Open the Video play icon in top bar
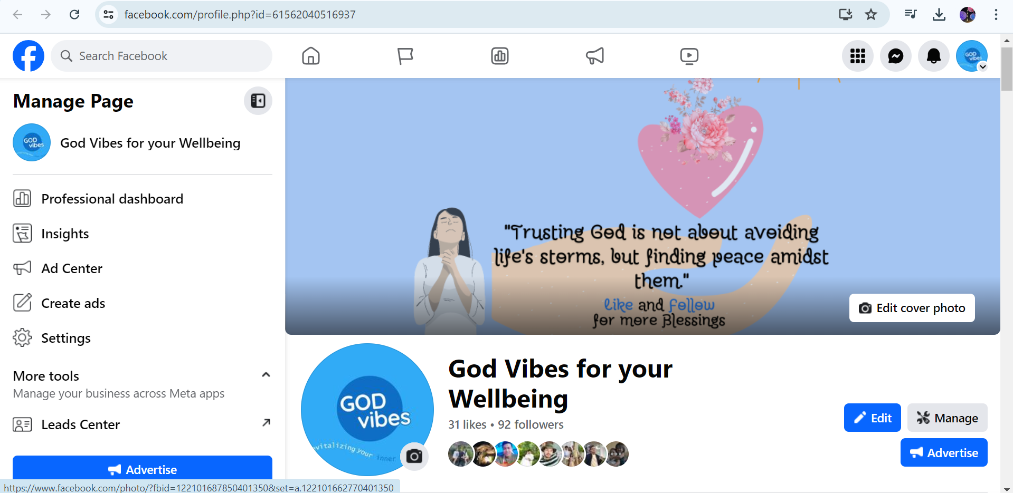Screen dimensions: 1013x493 pyautogui.click(x=689, y=56)
